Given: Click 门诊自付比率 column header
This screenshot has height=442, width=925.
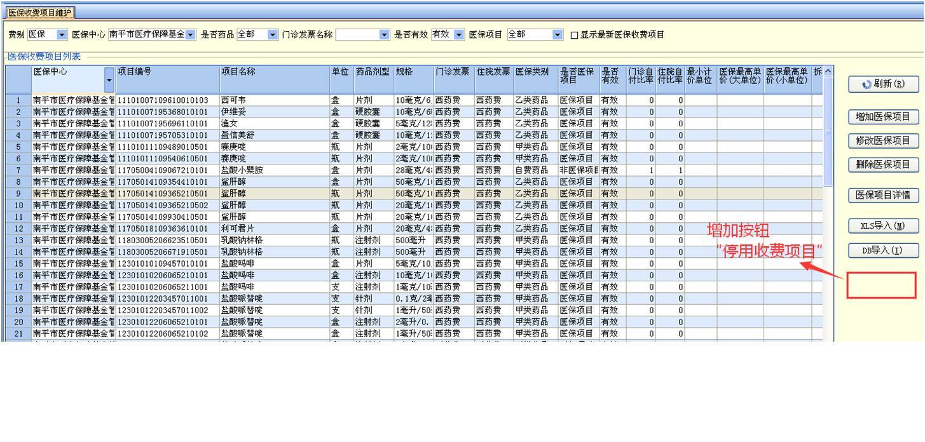Looking at the screenshot, I should click(x=641, y=79).
